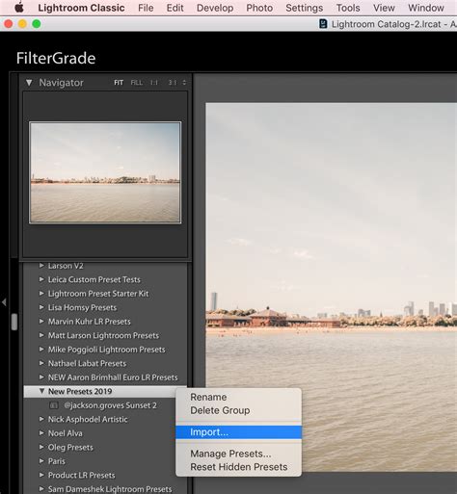Open the Settings menu
This screenshot has height=494, width=457.
click(305, 8)
